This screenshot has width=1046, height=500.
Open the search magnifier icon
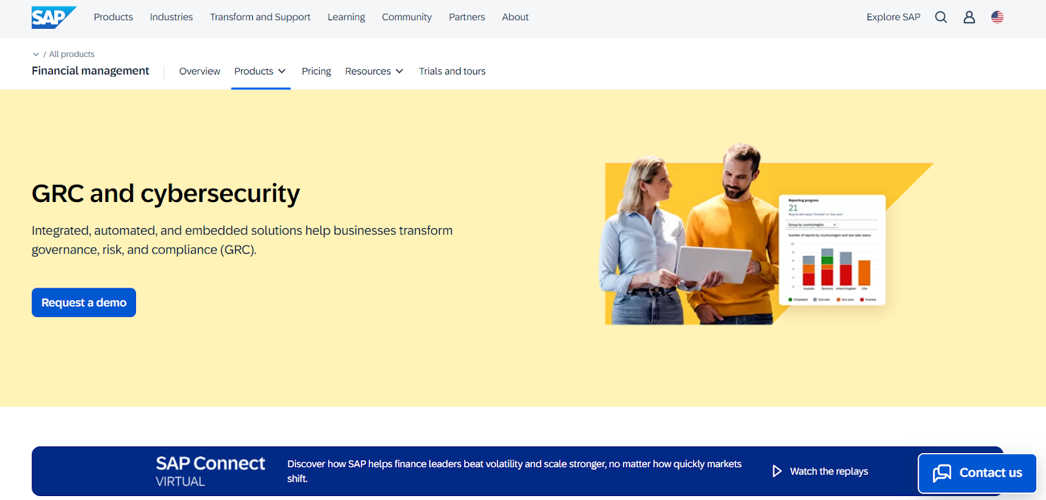click(941, 17)
